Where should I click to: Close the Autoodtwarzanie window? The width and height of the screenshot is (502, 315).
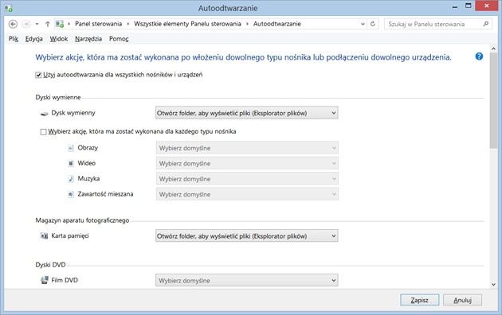pyautogui.click(x=487, y=6)
